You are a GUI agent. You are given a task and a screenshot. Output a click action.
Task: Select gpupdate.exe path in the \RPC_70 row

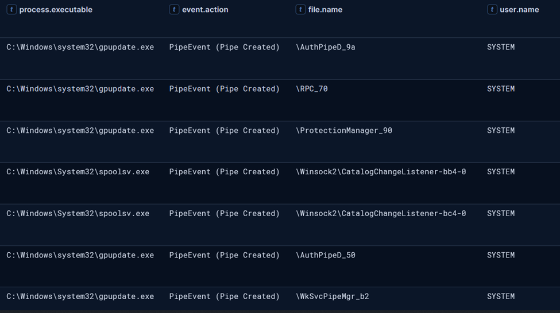80,89
